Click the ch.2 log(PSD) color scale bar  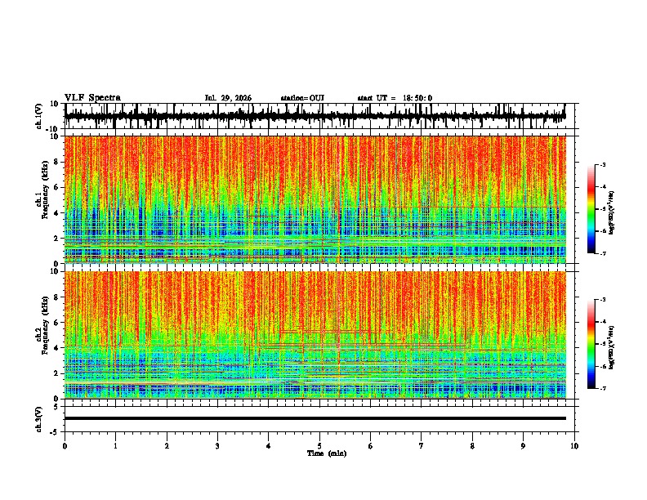tap(591, 344)
